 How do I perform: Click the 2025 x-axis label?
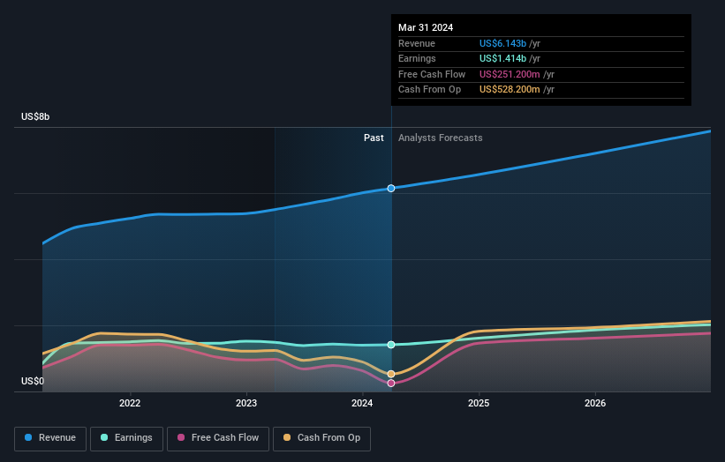point(479,403)
